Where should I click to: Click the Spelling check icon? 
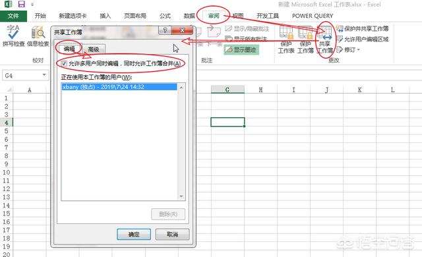[13, 36]
